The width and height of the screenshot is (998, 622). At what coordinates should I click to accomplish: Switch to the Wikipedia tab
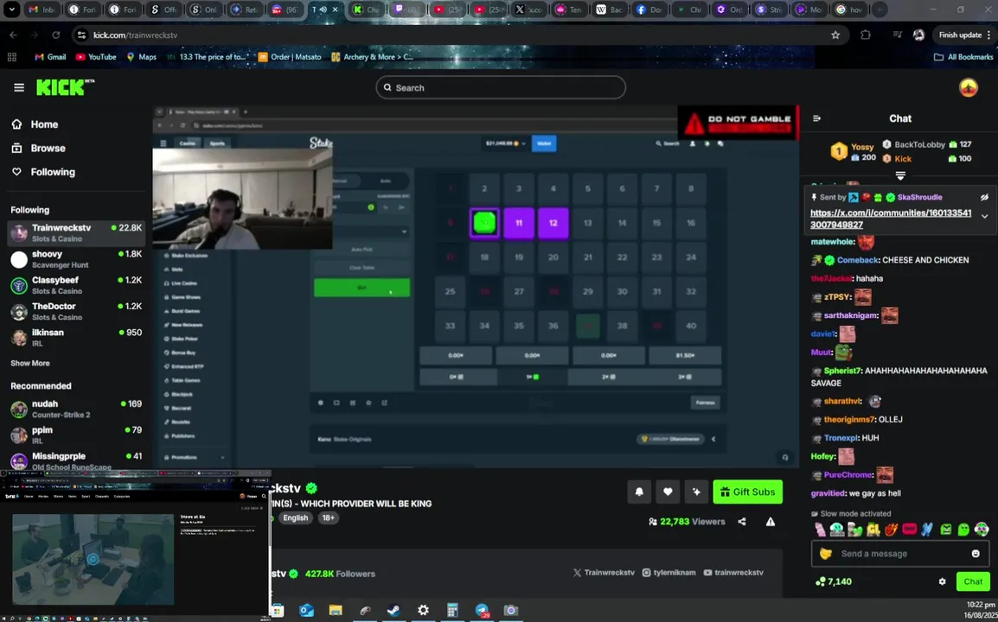coord(609,10)
